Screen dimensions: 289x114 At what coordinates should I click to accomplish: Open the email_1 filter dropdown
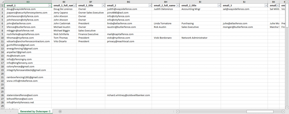point(50,6)
